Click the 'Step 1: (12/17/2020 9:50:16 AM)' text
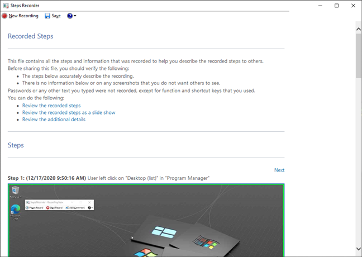This screenshot has width=362, height=257. (46, 178)
